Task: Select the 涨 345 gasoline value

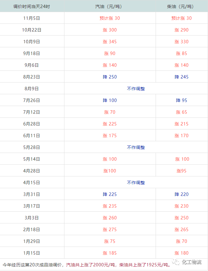Action: point(110,42)
